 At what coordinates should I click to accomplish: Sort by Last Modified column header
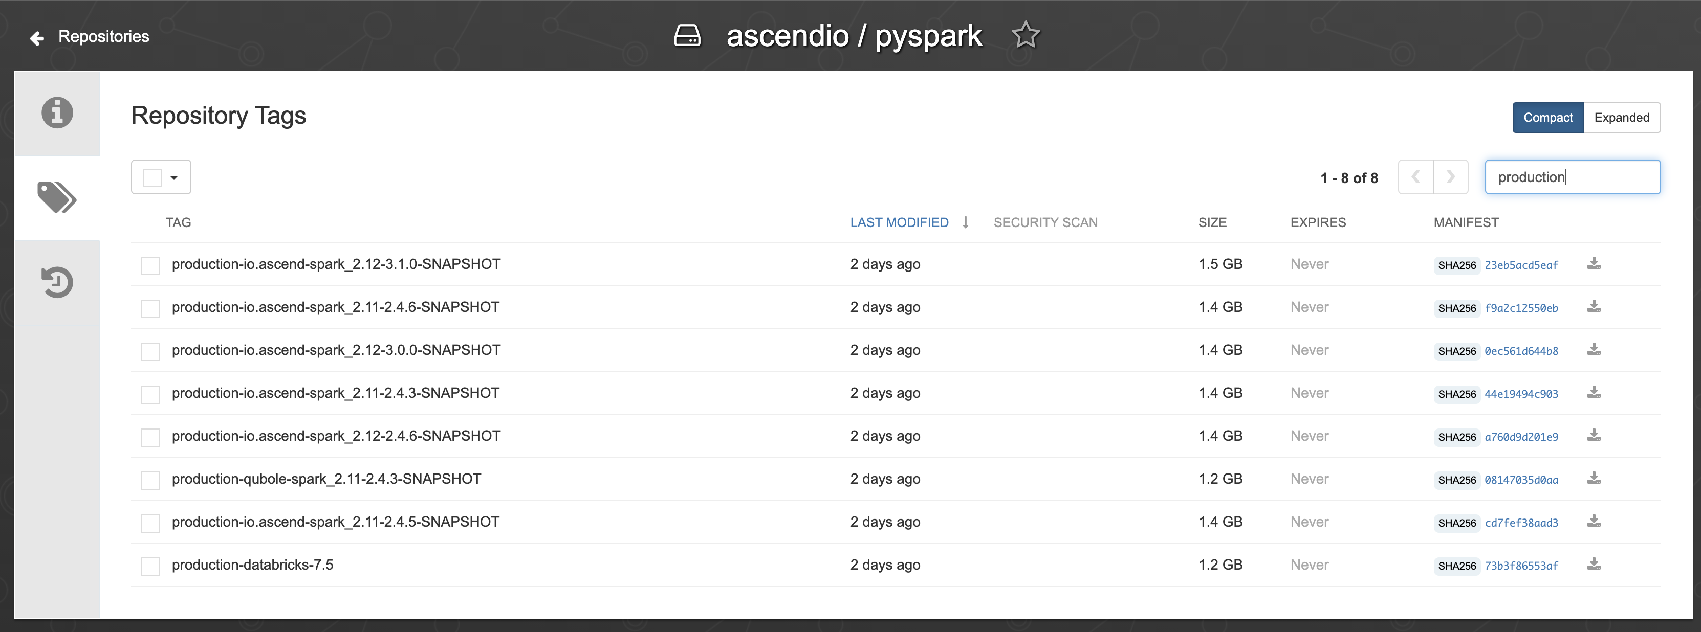coord(899,222)
